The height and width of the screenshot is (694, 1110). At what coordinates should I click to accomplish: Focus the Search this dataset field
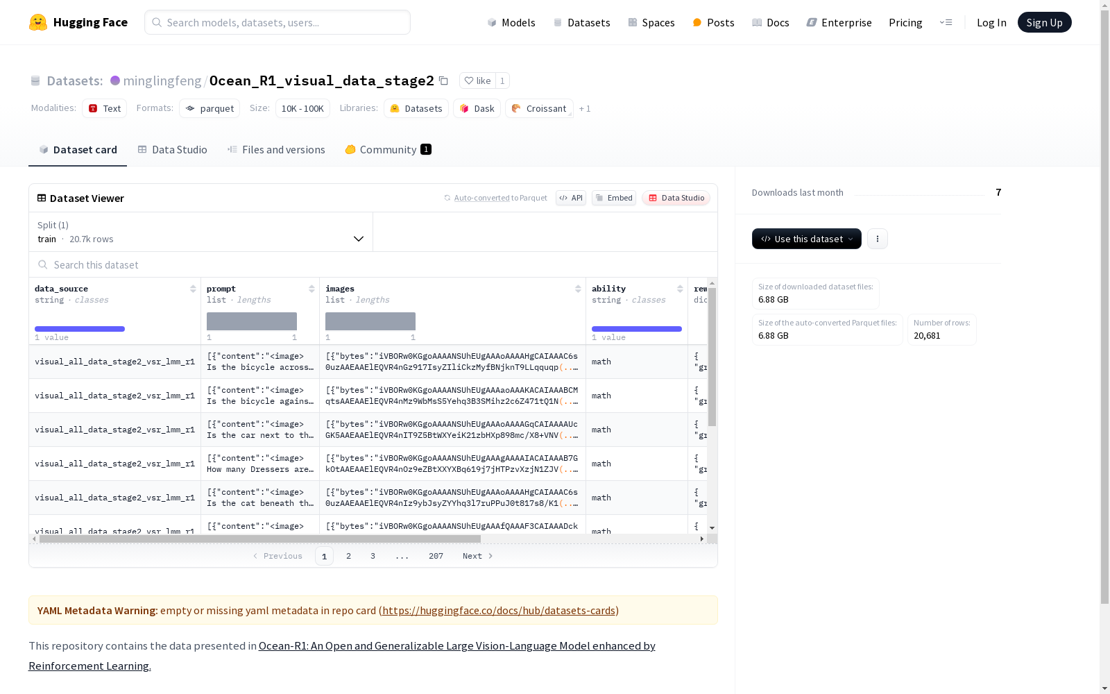tap(373, 264)
